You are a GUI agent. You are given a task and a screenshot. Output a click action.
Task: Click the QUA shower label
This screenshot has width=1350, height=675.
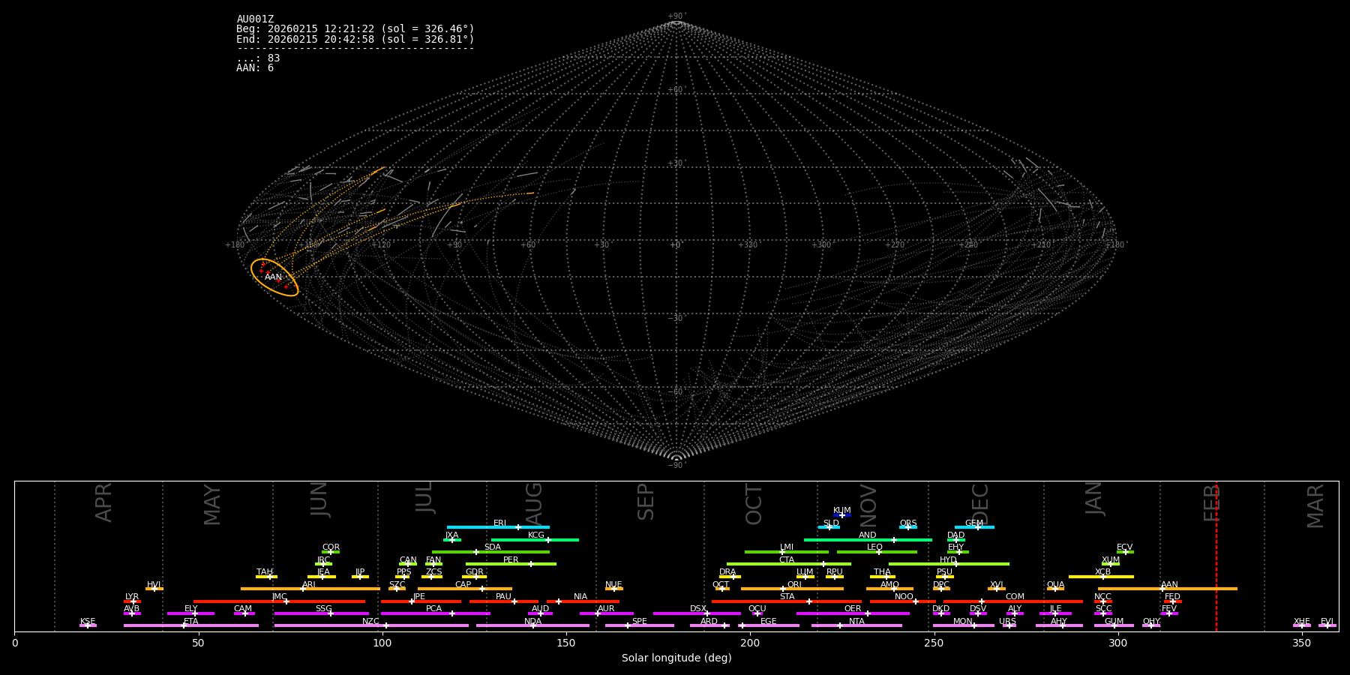(x=1055, y=585)
